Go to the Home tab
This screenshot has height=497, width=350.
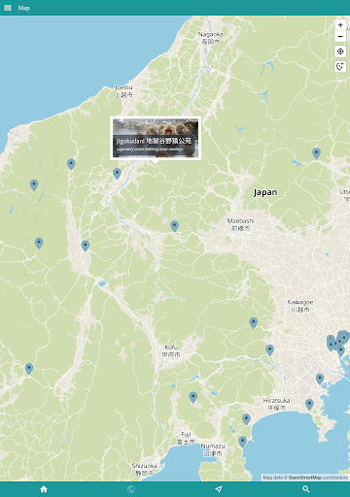pos(44,489)
